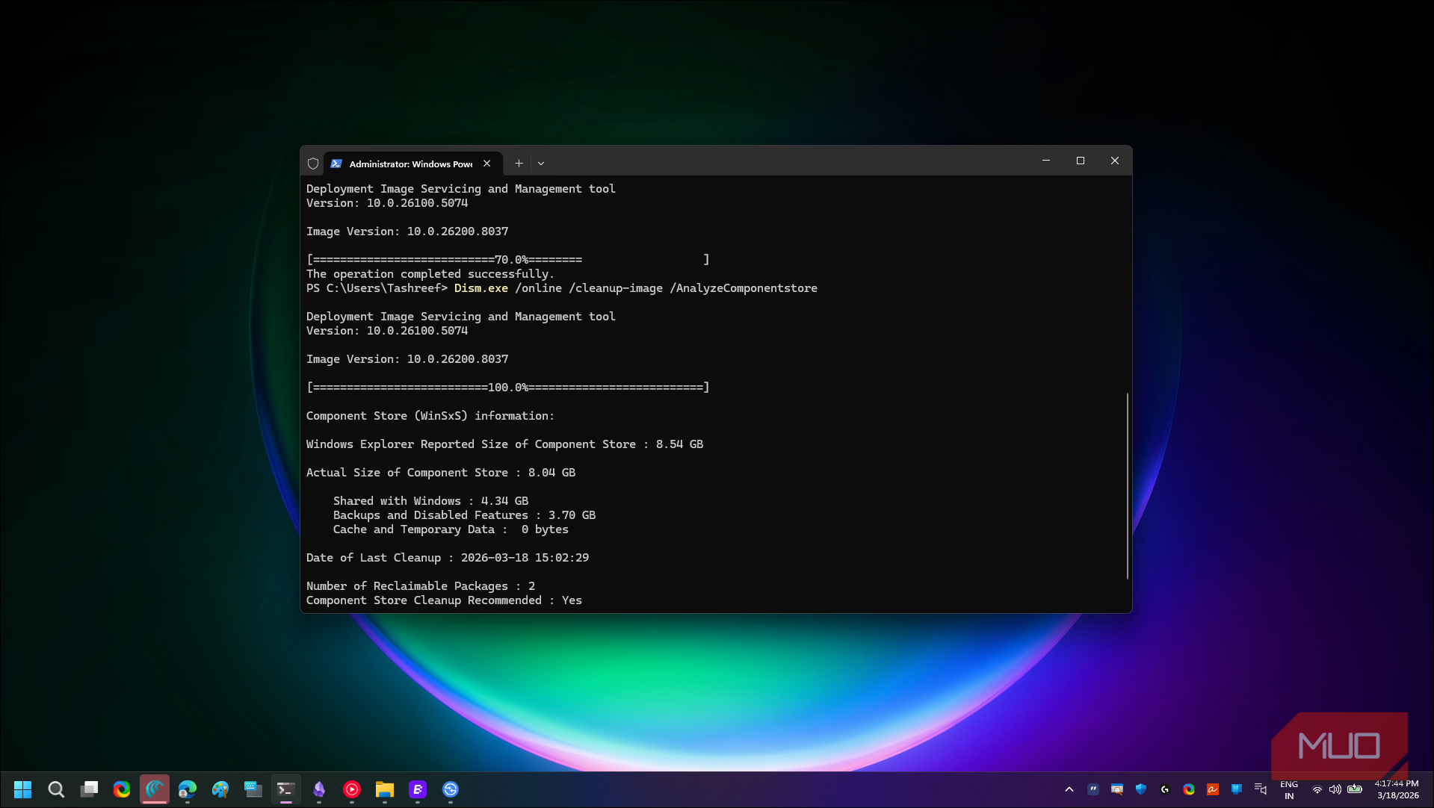This screenshot has width=1434, height=808.
Task: Close the Windows Terminal window
Action: click(1115, 161)
